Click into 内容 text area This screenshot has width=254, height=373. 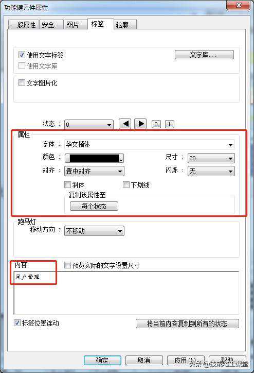pyautogui.click(x=126, y=293)
